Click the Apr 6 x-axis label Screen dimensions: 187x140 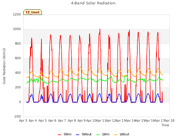(52, 120)
